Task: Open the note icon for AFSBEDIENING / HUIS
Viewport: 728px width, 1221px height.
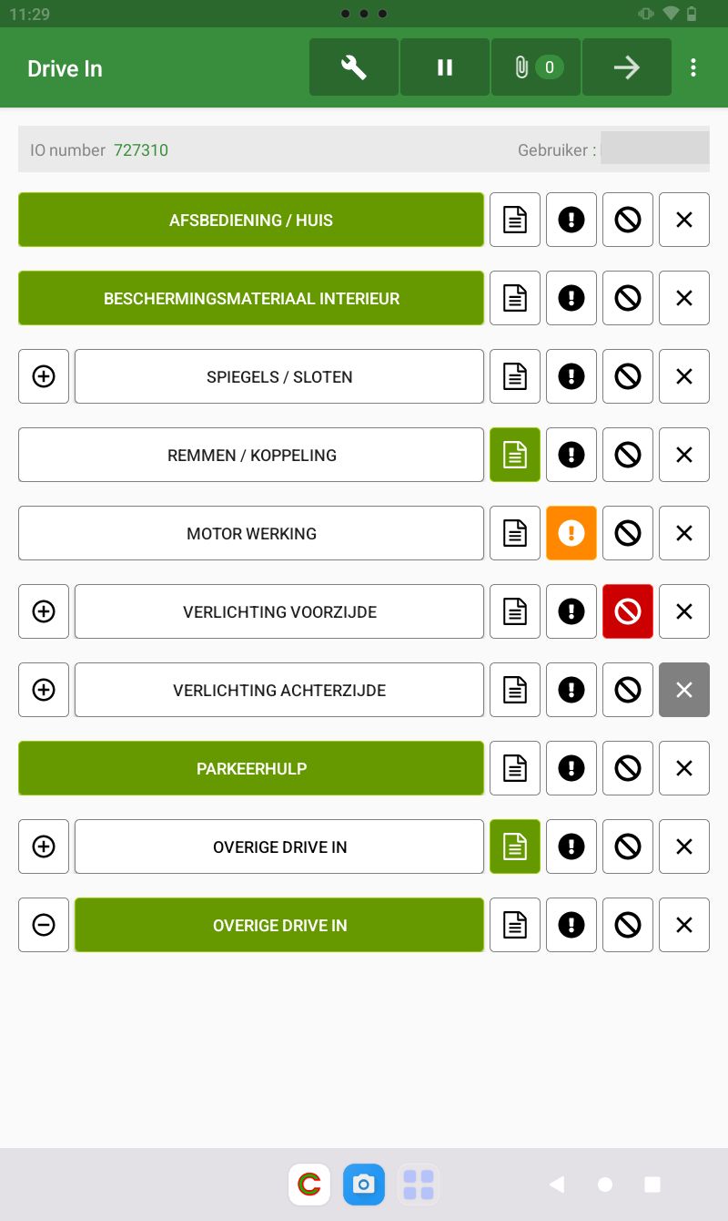Action: (x=515, y=220)
